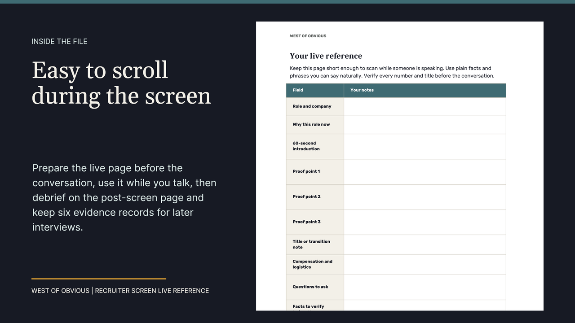Click the notes cell for '60-second introduction'
Viewport: 575px width, 323px height.
tap(425, 147)
